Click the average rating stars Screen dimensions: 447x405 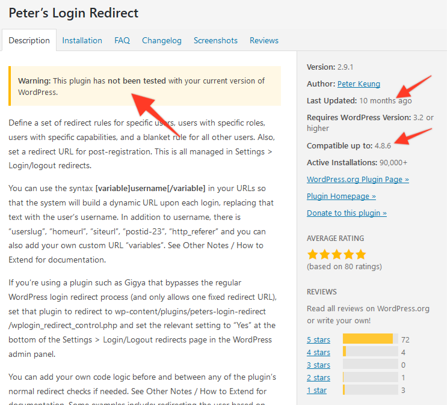click(x=337, y=254)
